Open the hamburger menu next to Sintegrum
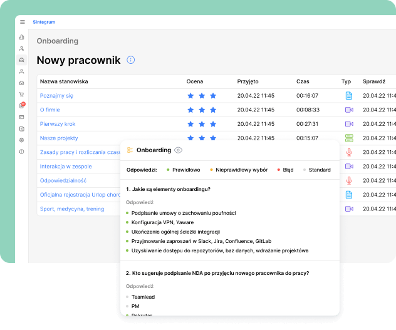The width and height of the screenshot is (396, 330). coord(23,22)
